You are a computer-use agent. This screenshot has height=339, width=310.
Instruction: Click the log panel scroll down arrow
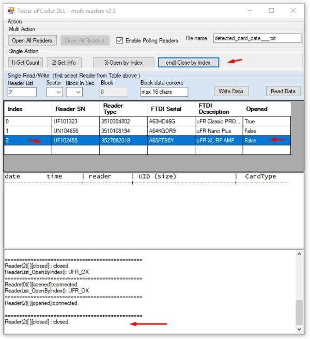299,329
